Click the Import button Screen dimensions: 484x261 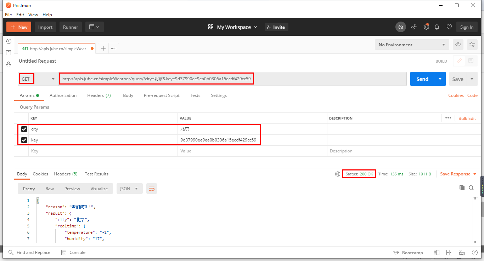pyautogui.click(x=45, y=27)
